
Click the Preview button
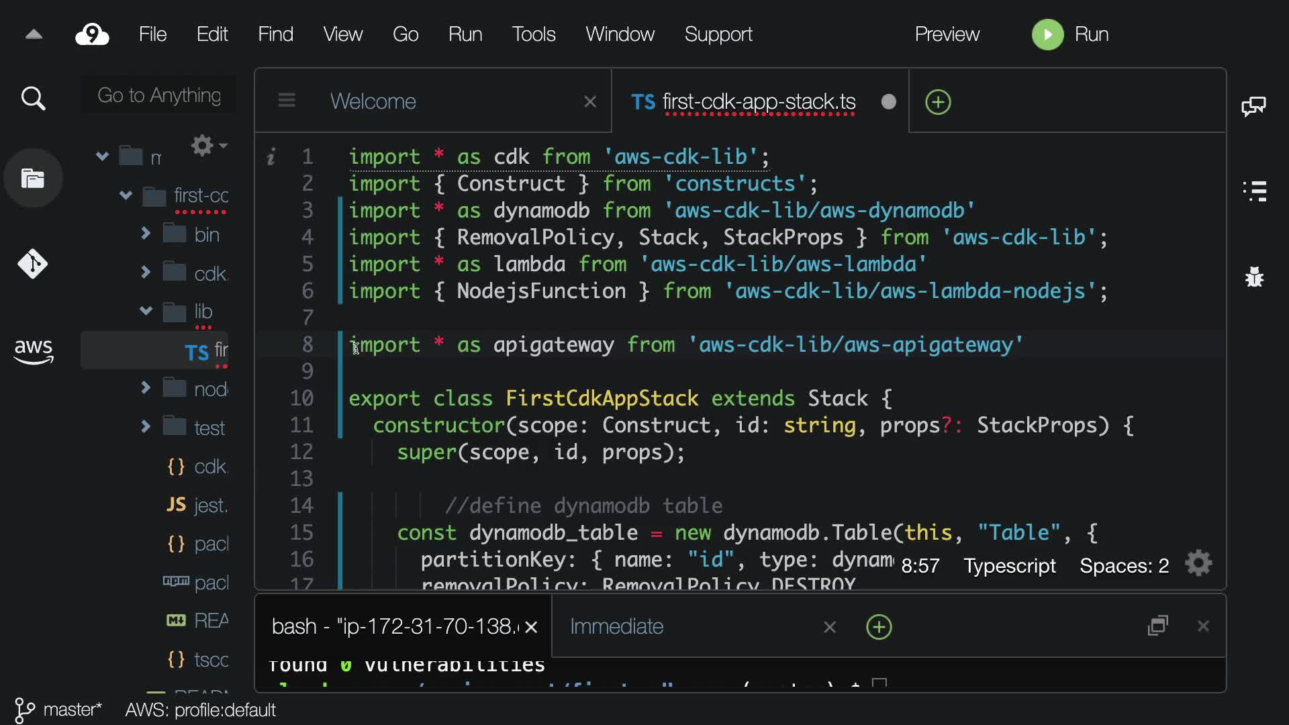coord(947,34)
